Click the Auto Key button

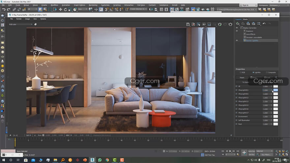coord(251,151)
